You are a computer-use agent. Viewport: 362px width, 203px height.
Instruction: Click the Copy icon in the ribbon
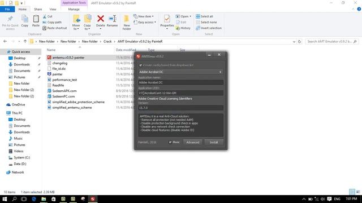pyautogui.click(x=25, y=19)
